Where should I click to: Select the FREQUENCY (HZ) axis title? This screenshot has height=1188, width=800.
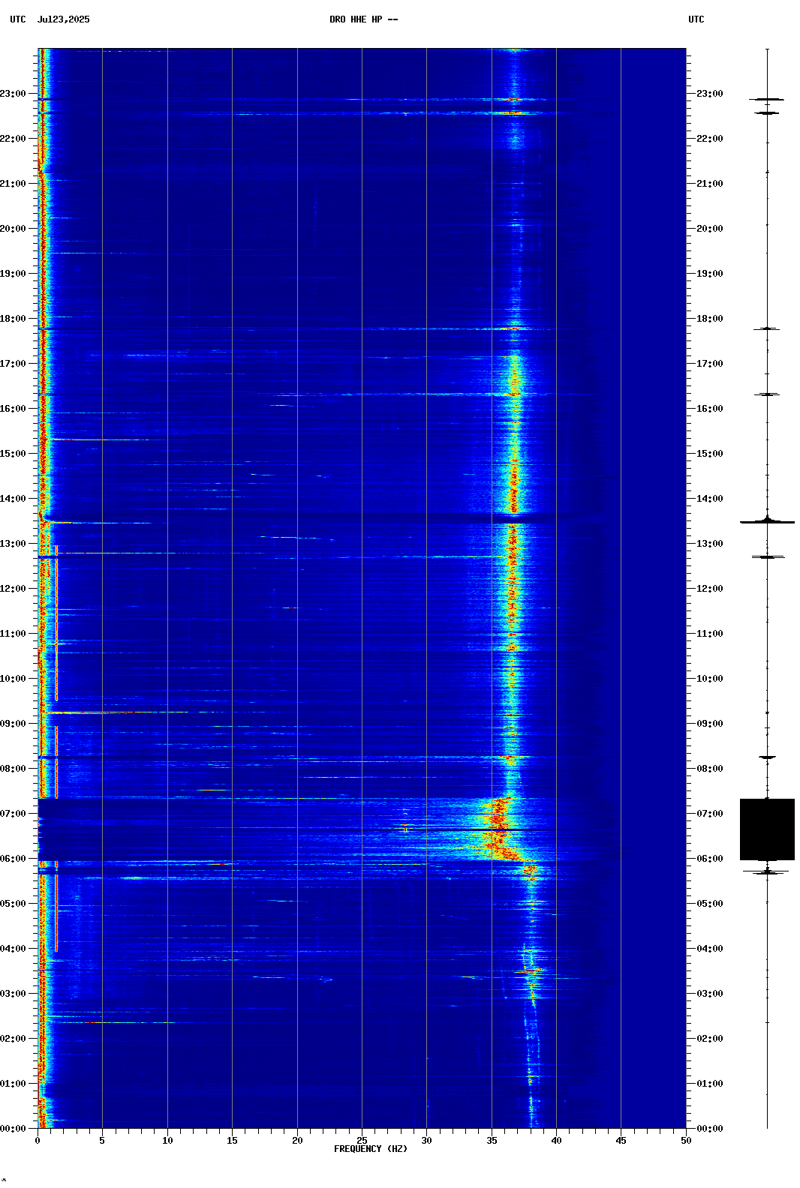[x=371, y=1149]
